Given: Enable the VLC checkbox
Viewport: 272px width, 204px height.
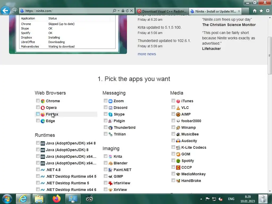Looking at the screenshot, I should click(173, 107).
